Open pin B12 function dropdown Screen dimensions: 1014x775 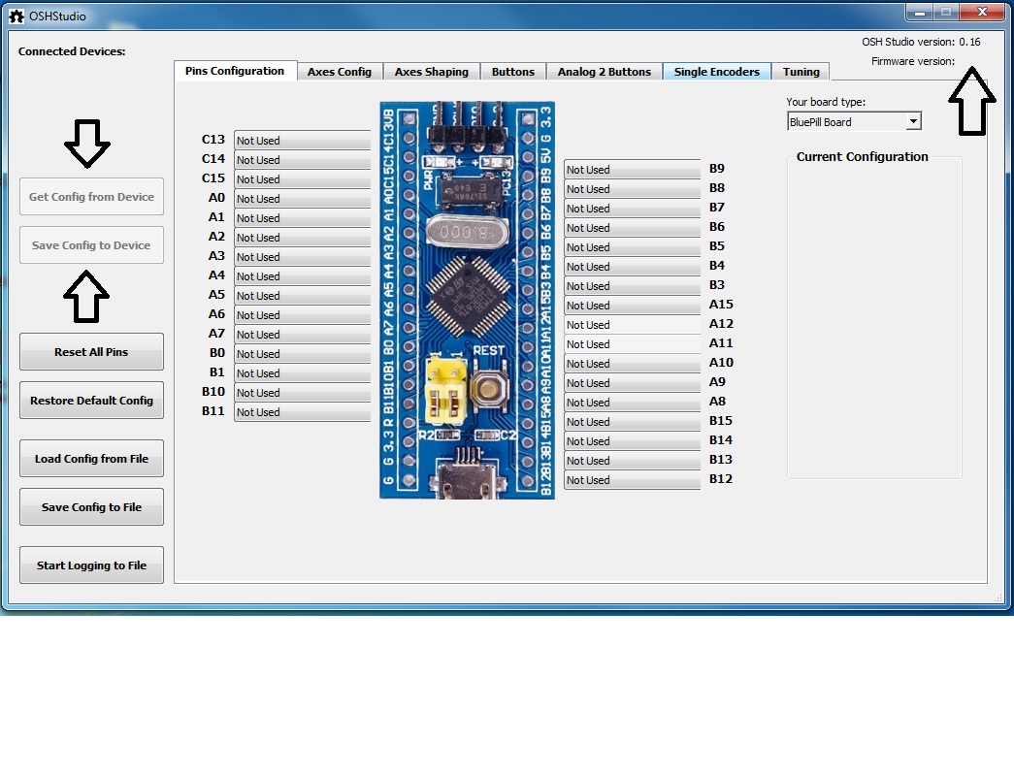[x=633, y=479]
